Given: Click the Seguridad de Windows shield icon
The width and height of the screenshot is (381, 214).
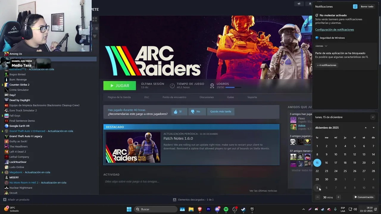Looking at the screenshot, I should tap(317, 38).
